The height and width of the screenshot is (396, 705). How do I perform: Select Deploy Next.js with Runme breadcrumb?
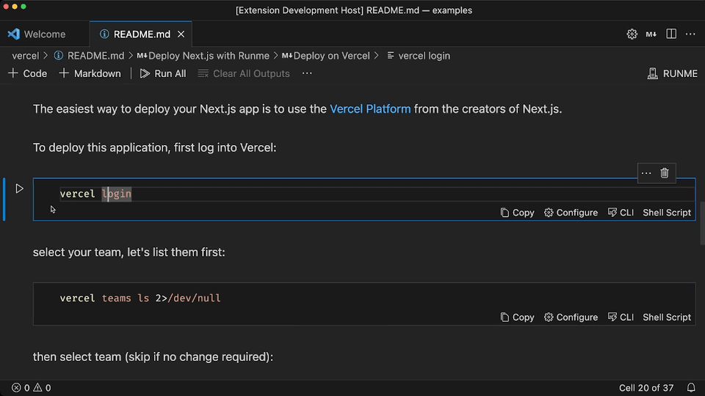(x=203, y=56)
